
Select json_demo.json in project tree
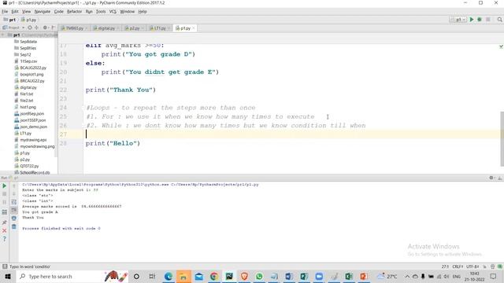33,127
